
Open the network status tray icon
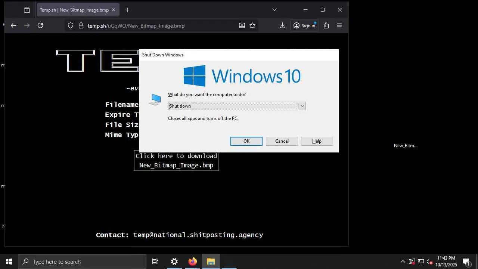[421, 262]
